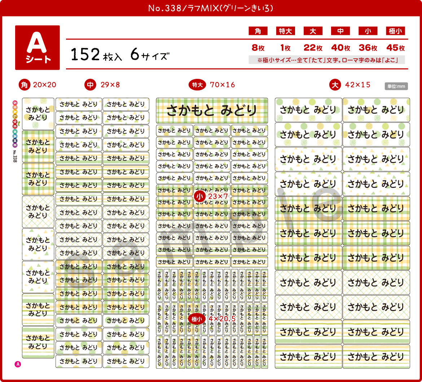Viewport: 422px width, 382px height.
Task: Click the 20×20 size text
Action: [44, 85]
